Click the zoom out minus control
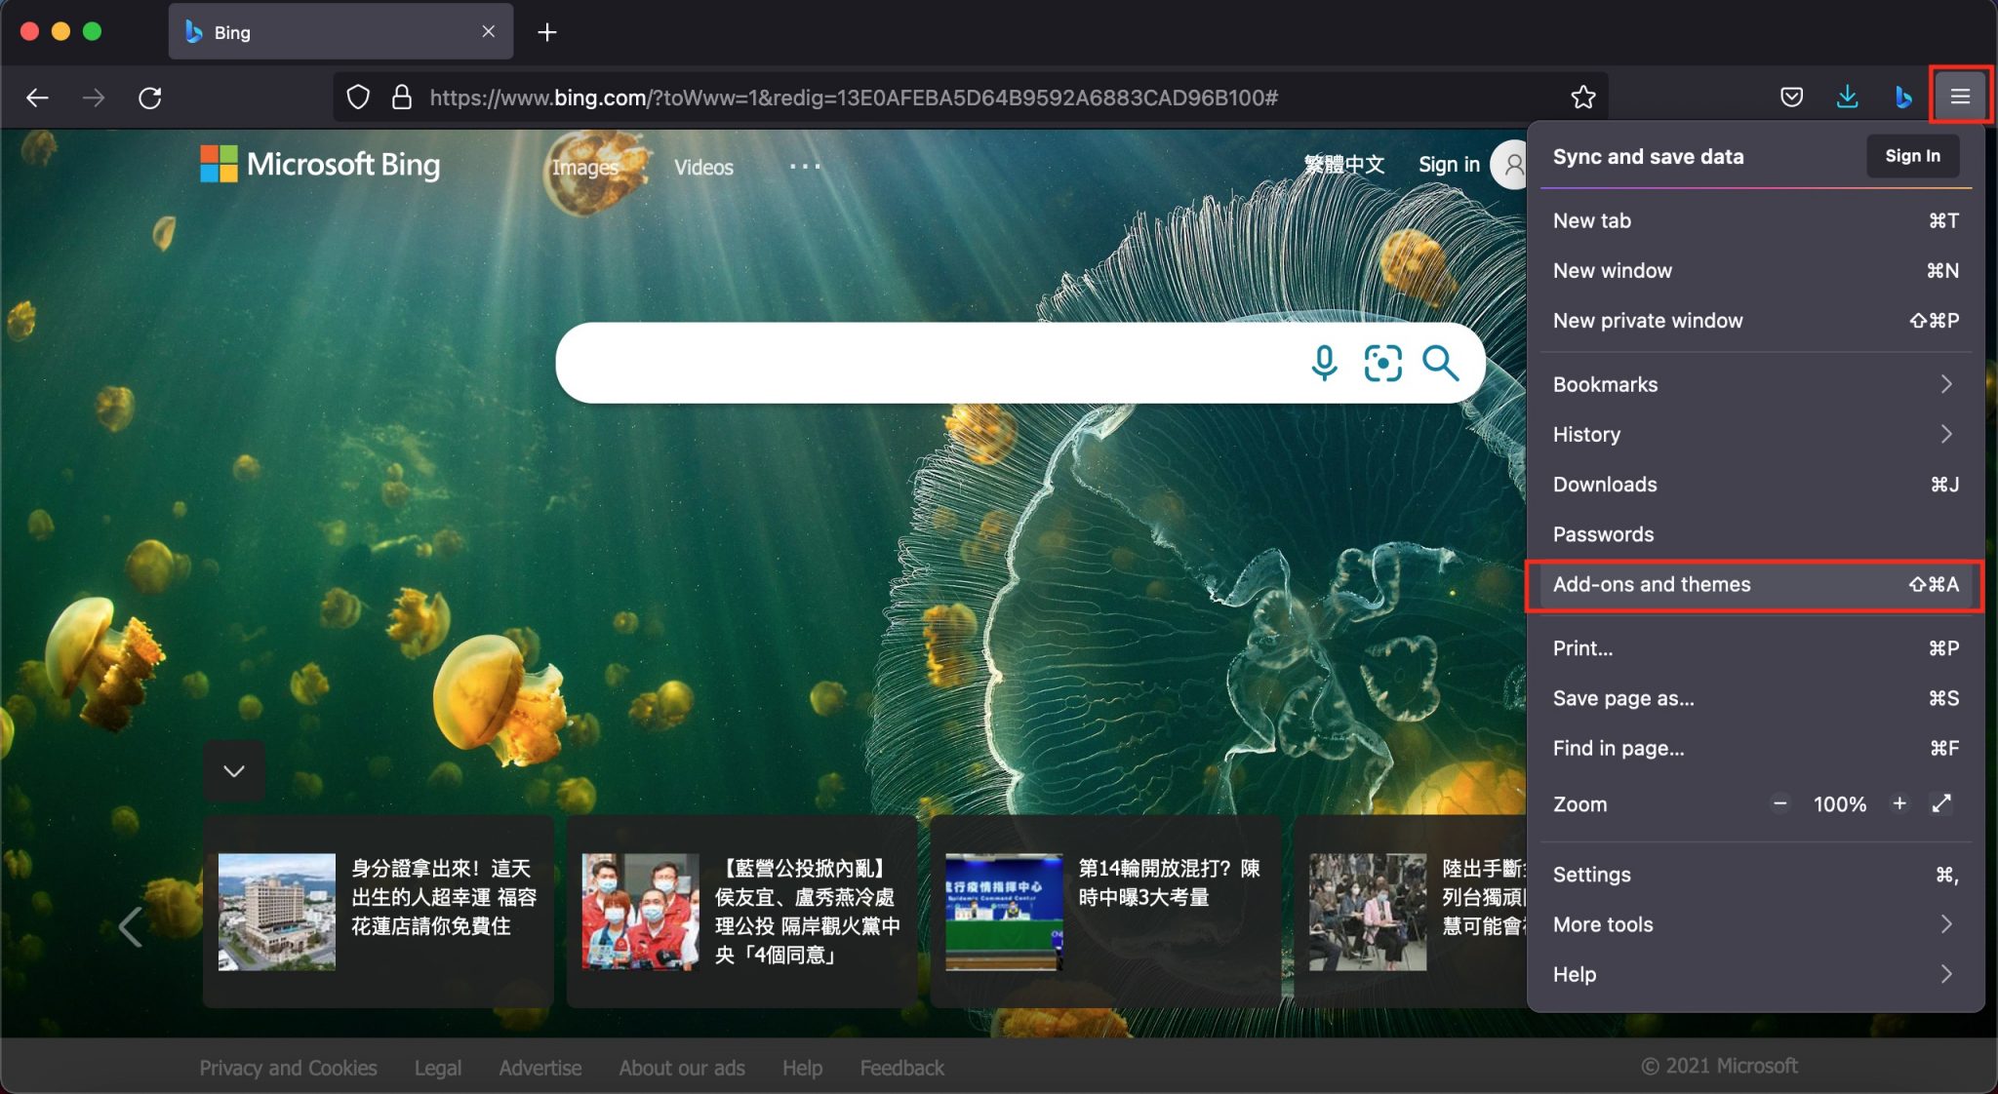Image resolution: width=1998 pixels, height=1094 pixels. coord(1779,803)
